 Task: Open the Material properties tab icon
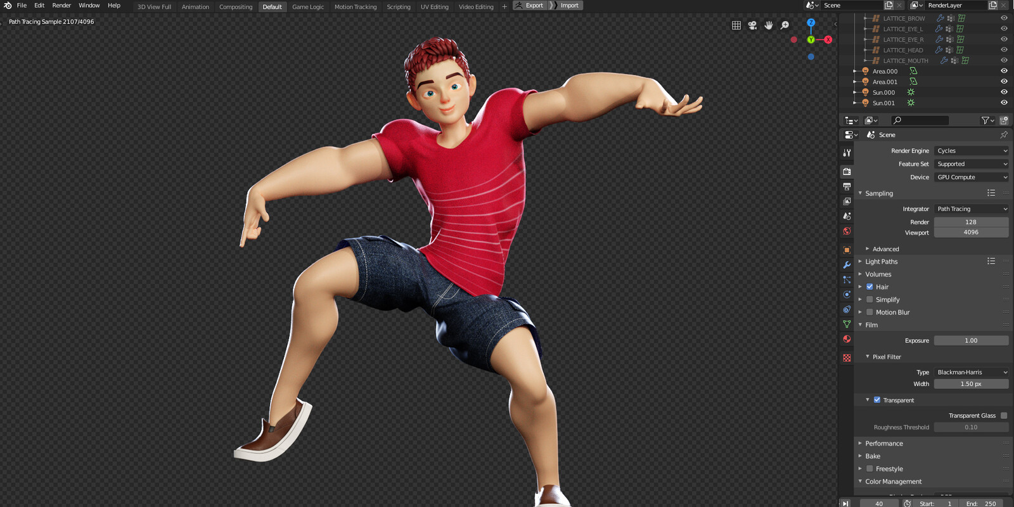click(847, 339)
